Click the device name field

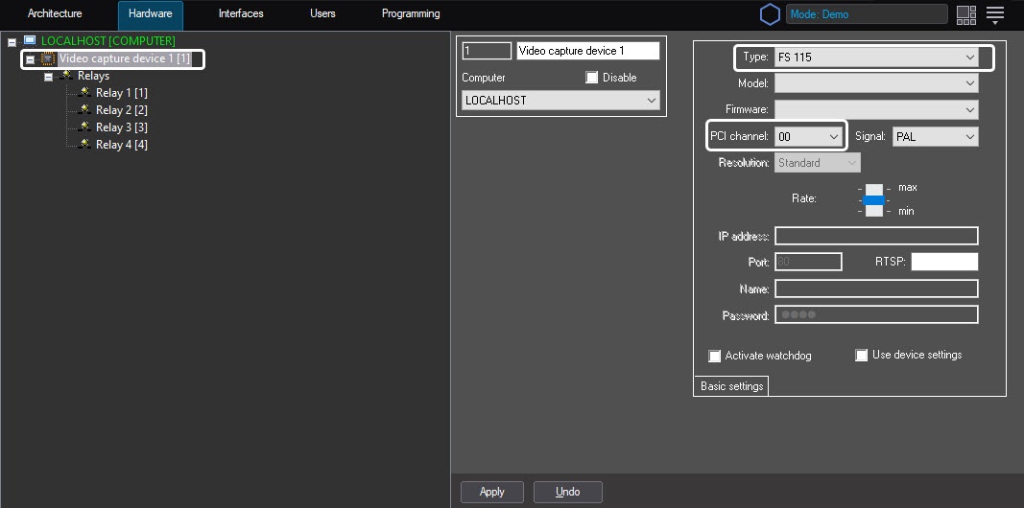coord(587,51)
